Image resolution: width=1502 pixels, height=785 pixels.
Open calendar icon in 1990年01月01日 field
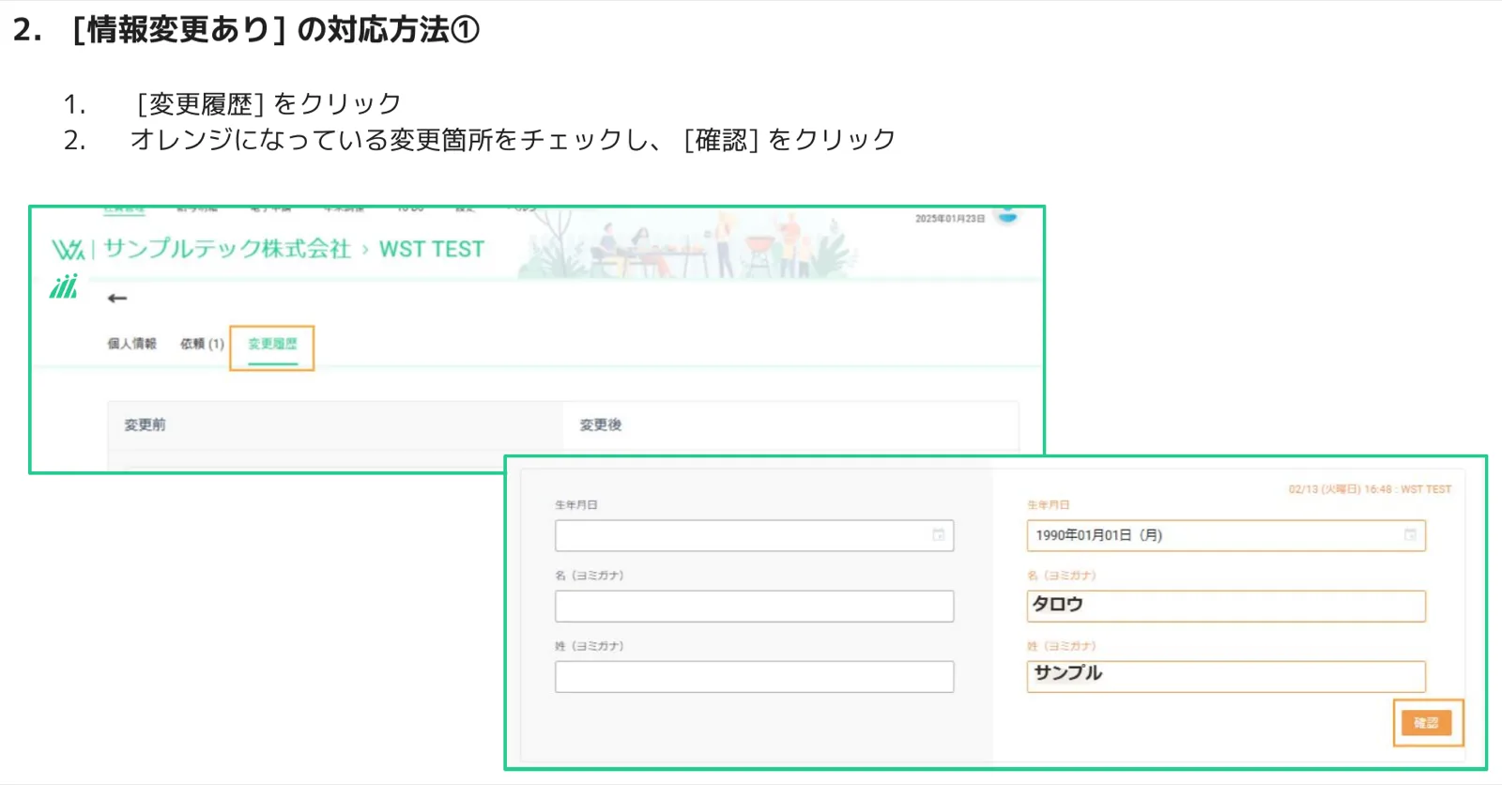tap(1410, 535)
